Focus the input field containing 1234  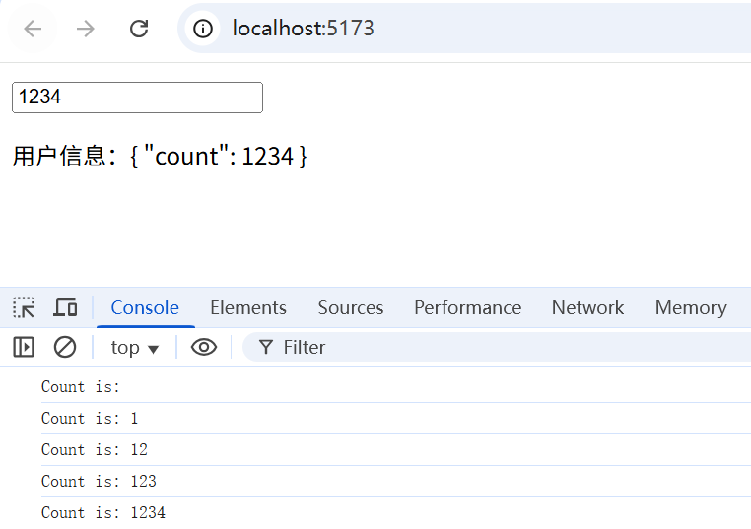[x=137, y=98]
